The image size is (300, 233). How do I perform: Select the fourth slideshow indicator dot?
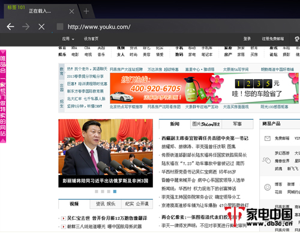[115, 192]
